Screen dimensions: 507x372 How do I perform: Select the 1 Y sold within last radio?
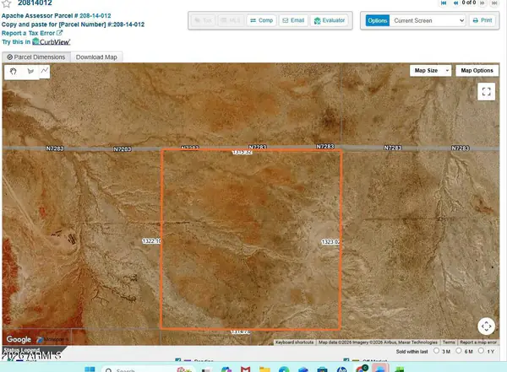(x=481, y=351)
